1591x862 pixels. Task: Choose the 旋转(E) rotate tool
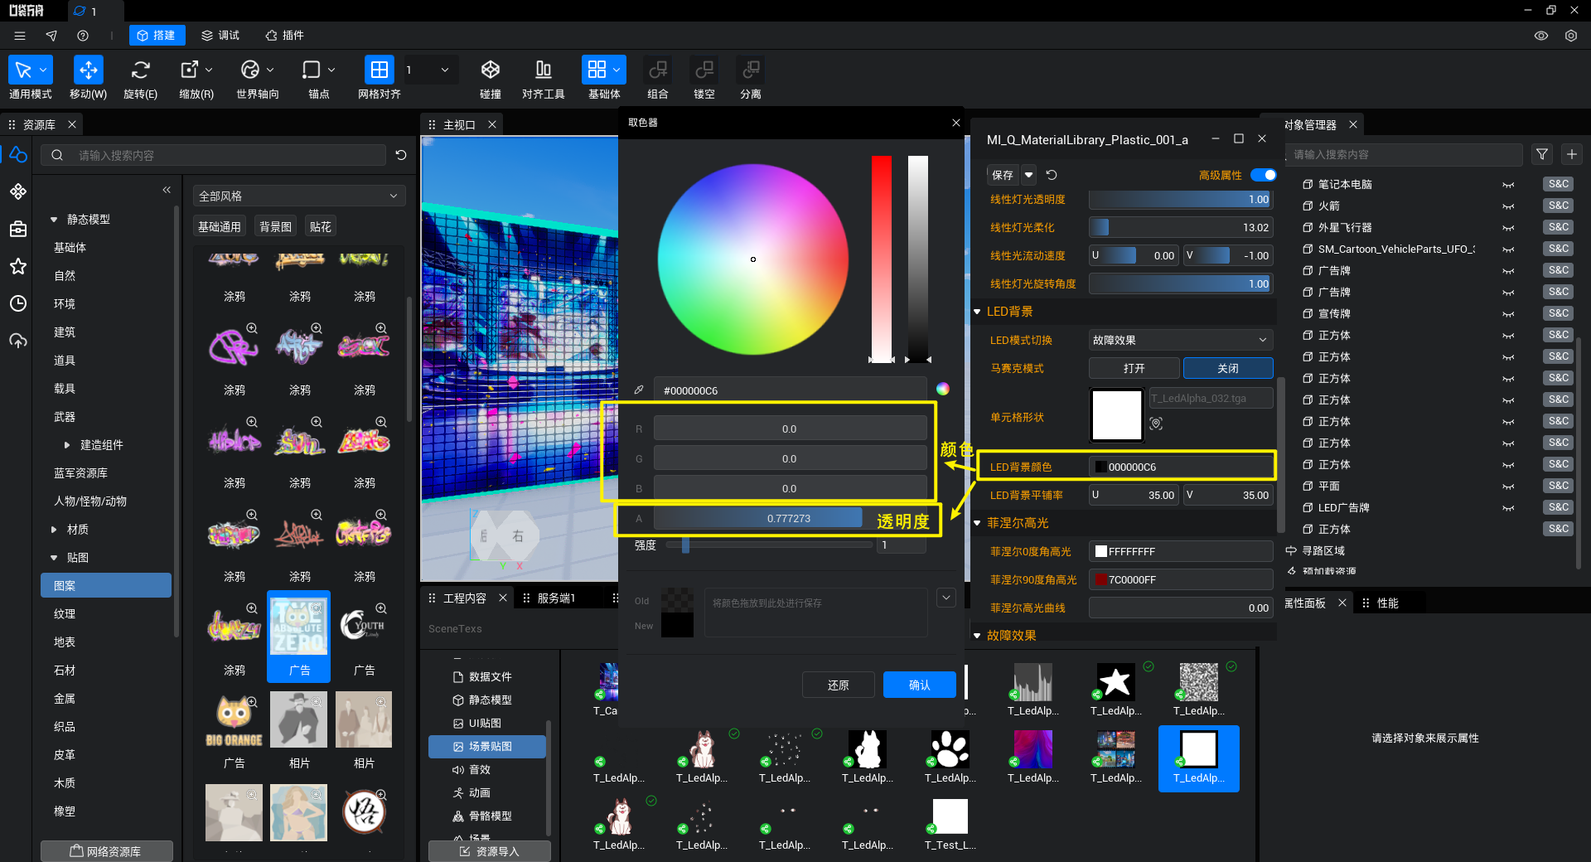point(141,70)
